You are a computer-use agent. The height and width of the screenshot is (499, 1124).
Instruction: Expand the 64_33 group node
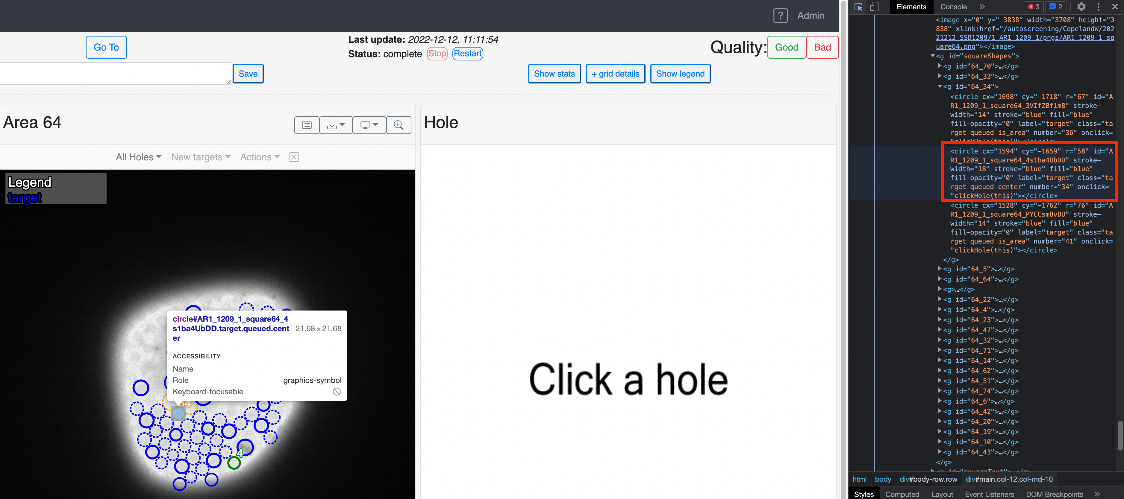coord(940,76)
